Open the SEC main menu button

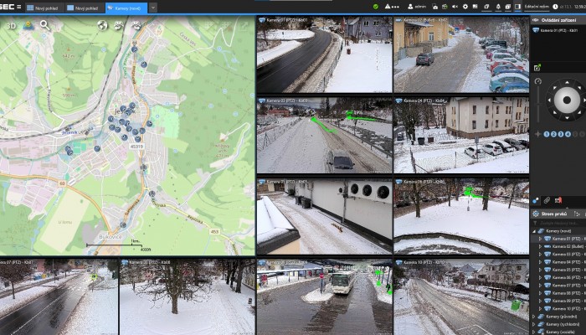tap(10, 7)
